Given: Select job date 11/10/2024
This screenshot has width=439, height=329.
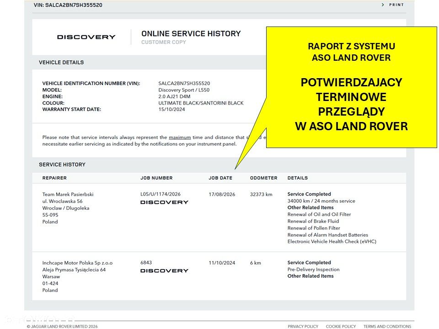Looking at the screenshot, I should tap(222, 263).
